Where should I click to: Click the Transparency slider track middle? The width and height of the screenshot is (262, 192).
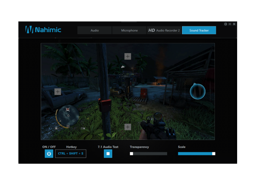point(148,154)
